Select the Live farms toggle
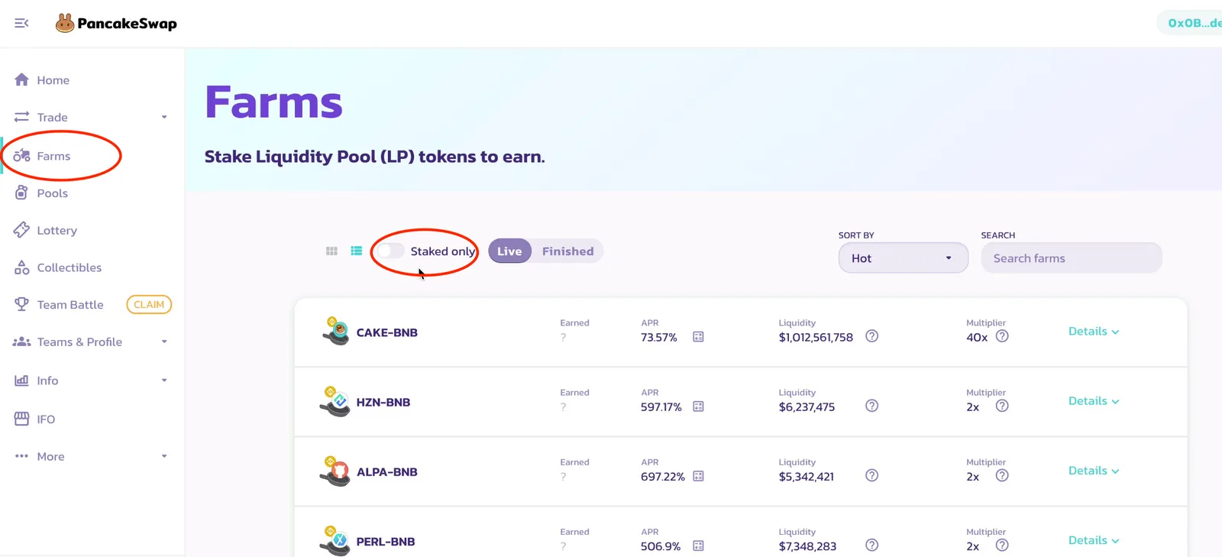This screenshot has width=1222, height=557. tap(509, 251)
